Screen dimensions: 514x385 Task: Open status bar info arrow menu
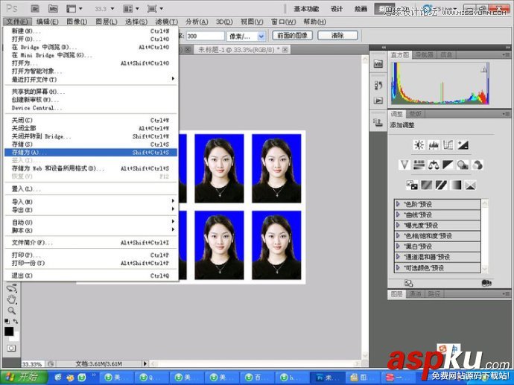pyautogui.click(x=145, y=363)
